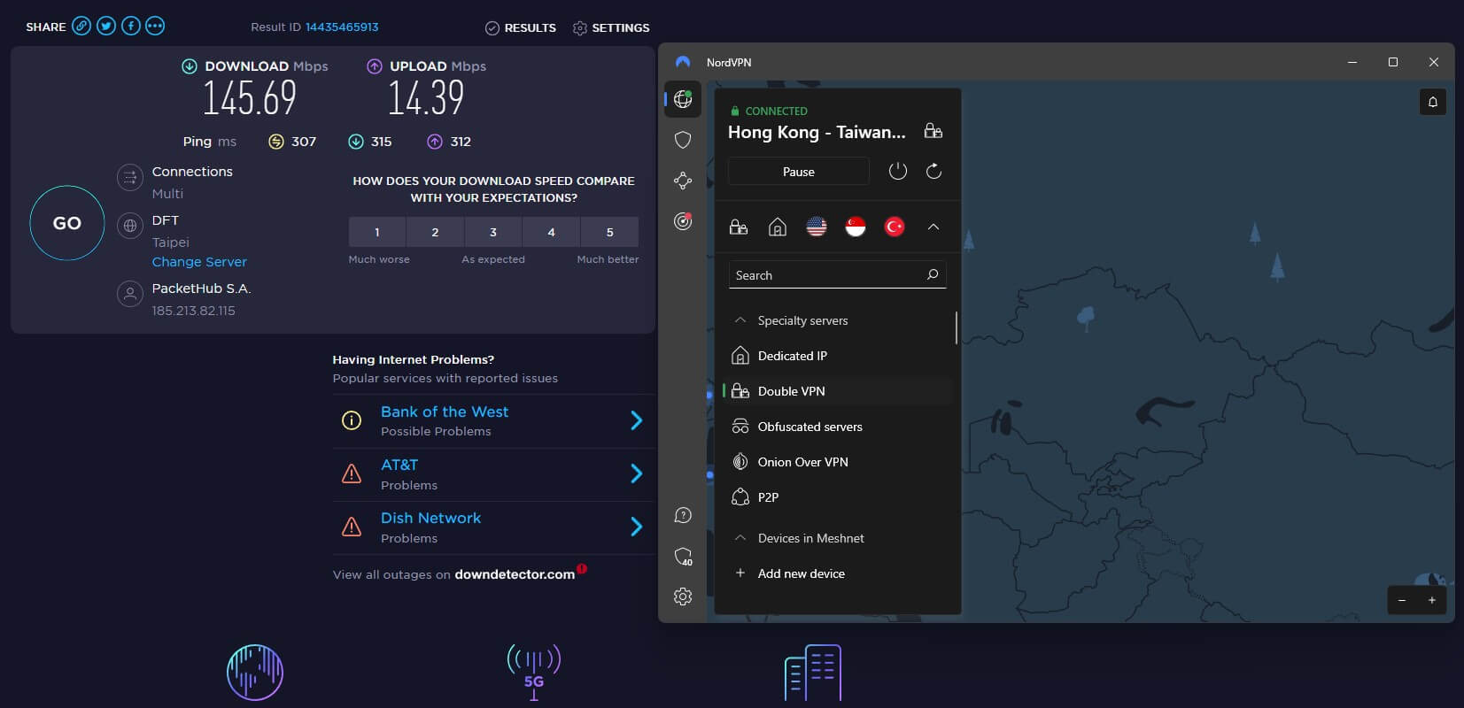Open Result ID 14435465913 link
This screenshot has height=708, width=1464.
[342, 27]
